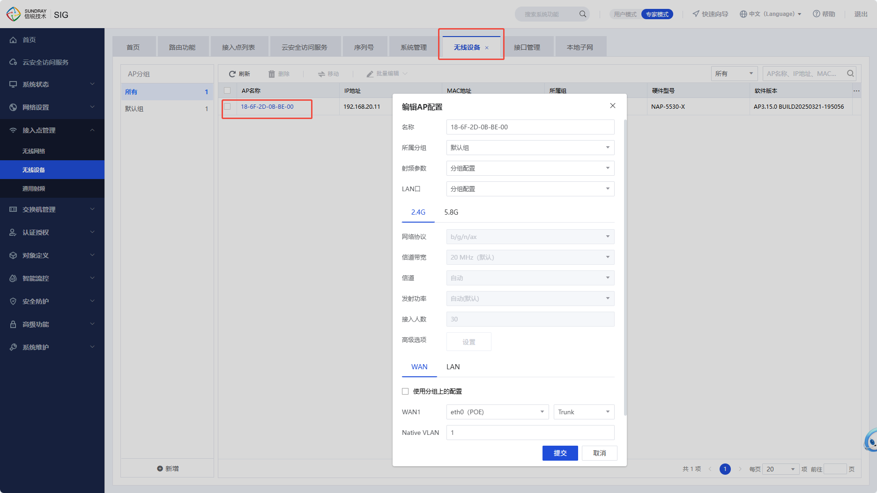Add a new AP group (新增)

(168, 469)
